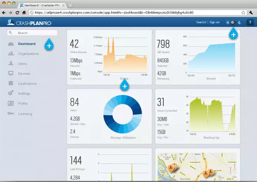Go to Dashboard menu item
This screenshot has height=182, width=257.
coord(27,44)
